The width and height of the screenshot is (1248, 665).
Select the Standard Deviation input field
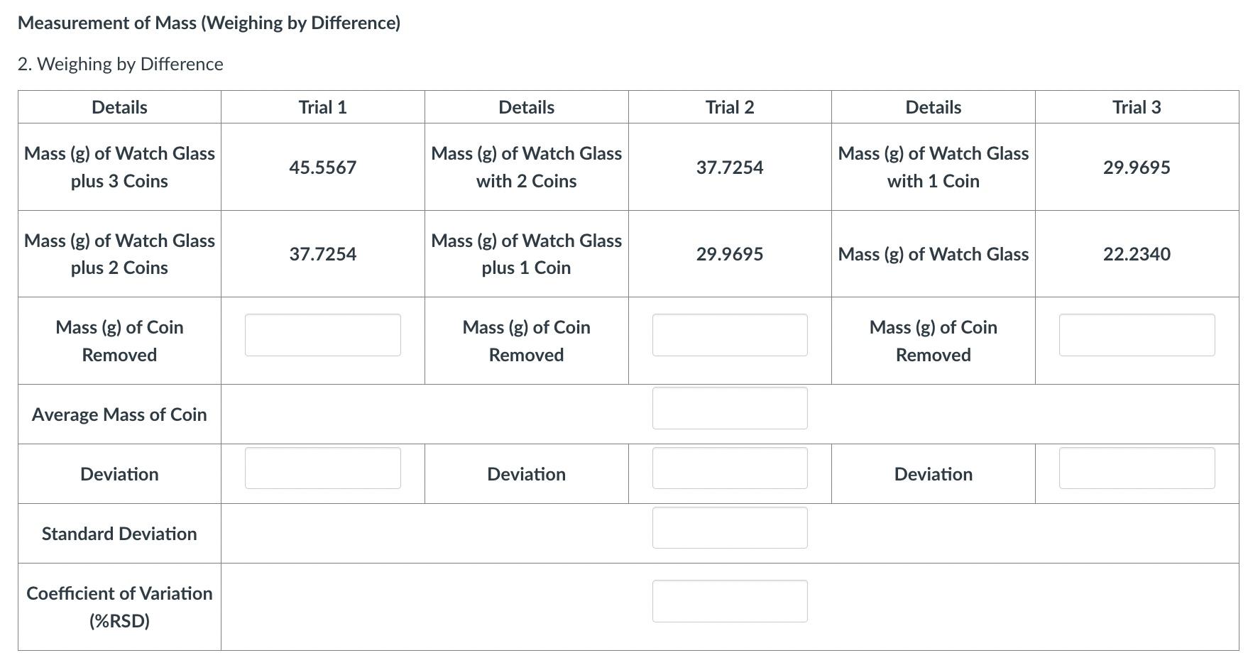(x=729, y=527)
